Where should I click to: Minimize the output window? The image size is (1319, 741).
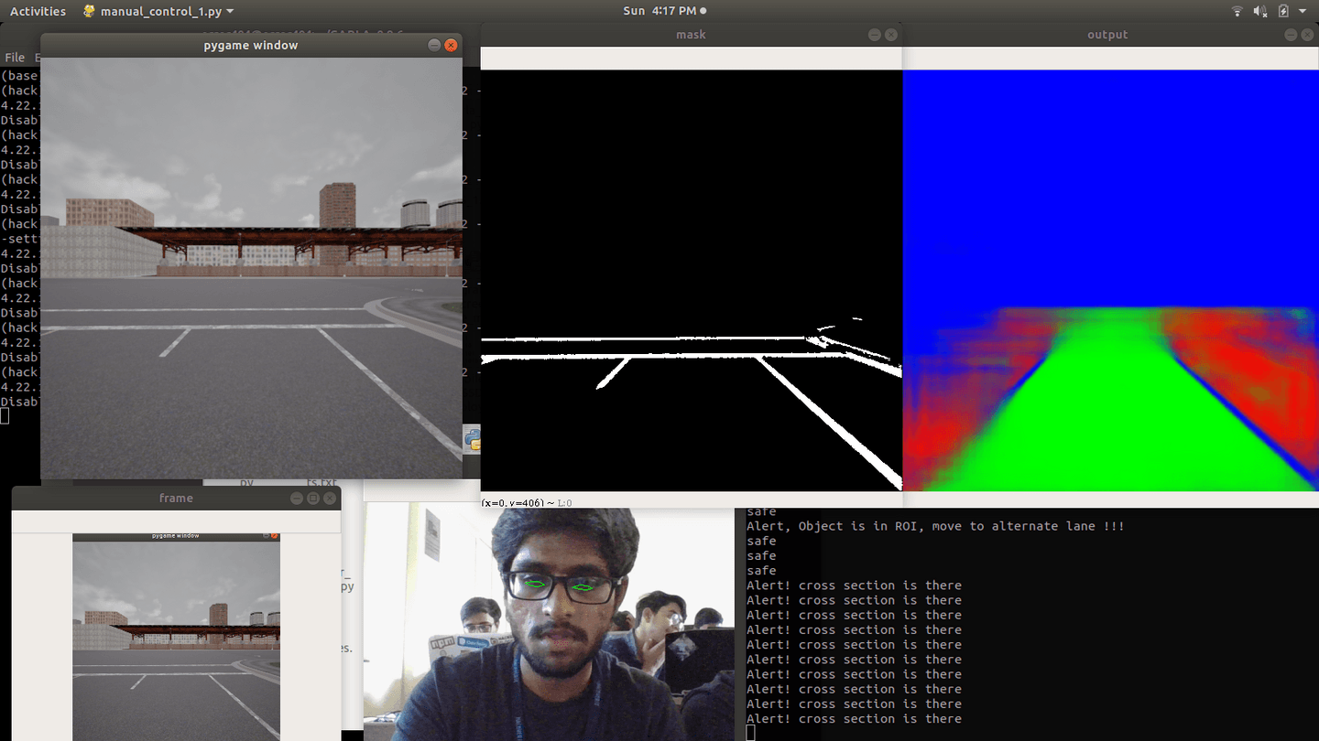coord(1291,35)
